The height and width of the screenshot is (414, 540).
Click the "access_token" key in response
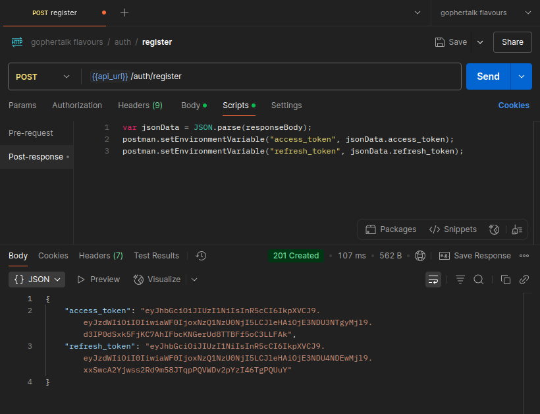pos(98,310)
